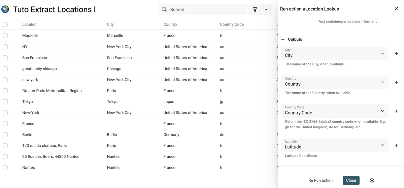Check the NY row checkbox
Viewport: 404px width, 188px height.
pyautogui.click(x=5, y=47)
